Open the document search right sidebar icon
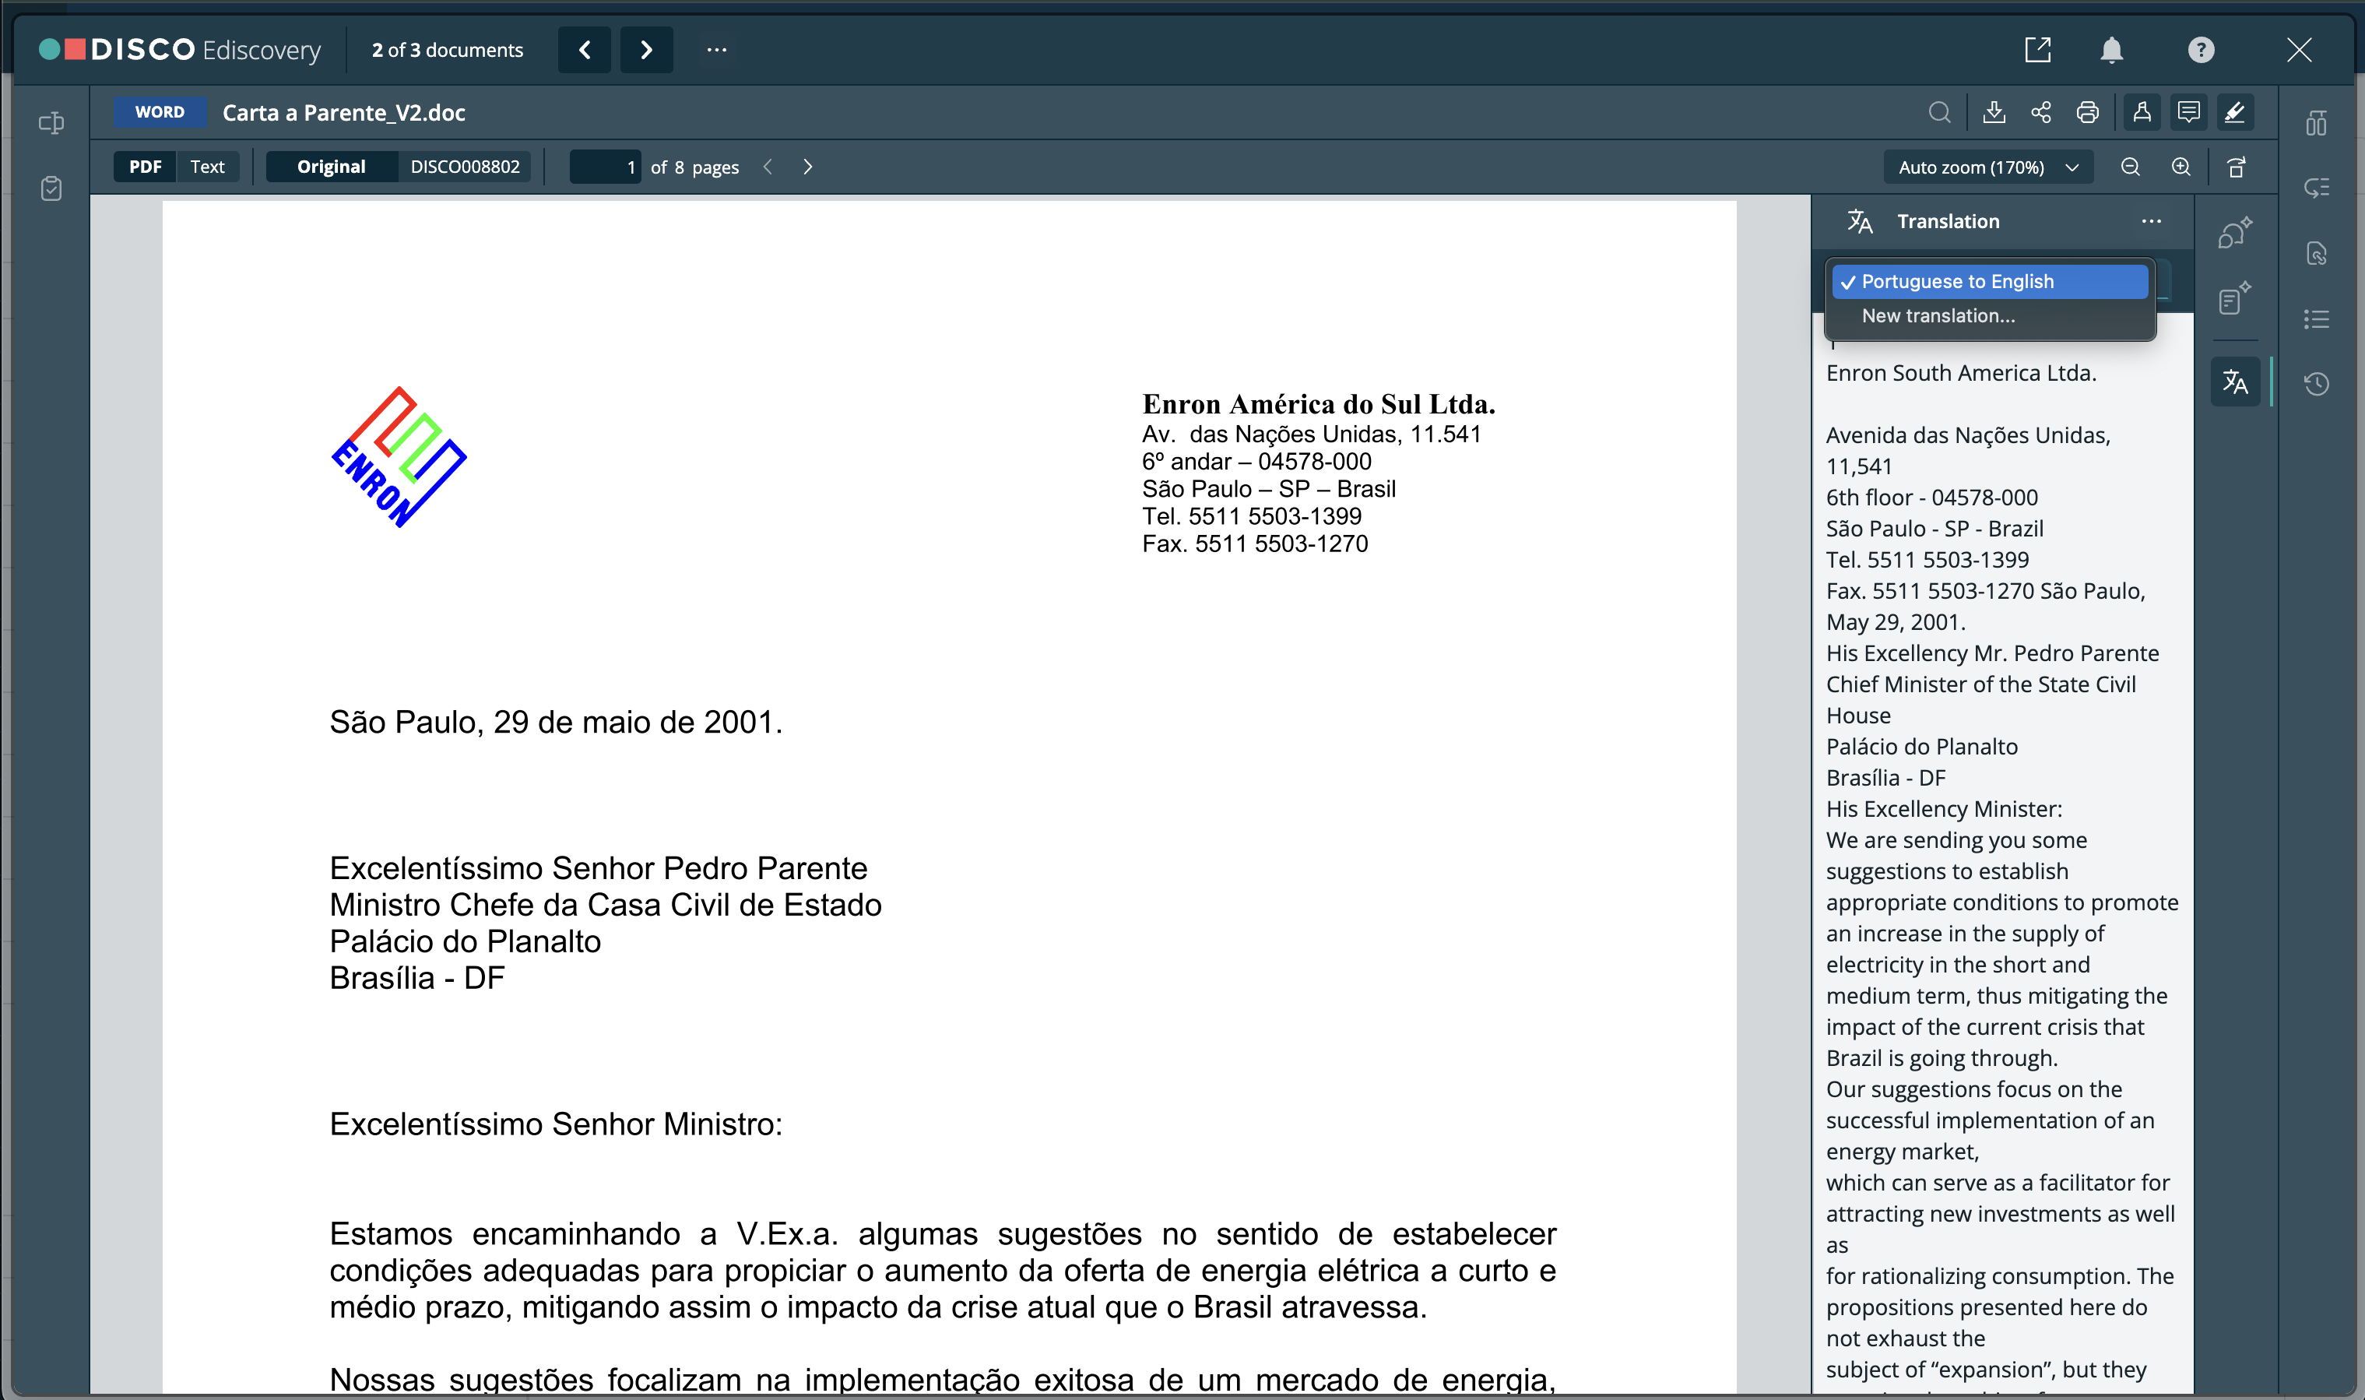2365x1400 pixels. tap(2317, 254)
